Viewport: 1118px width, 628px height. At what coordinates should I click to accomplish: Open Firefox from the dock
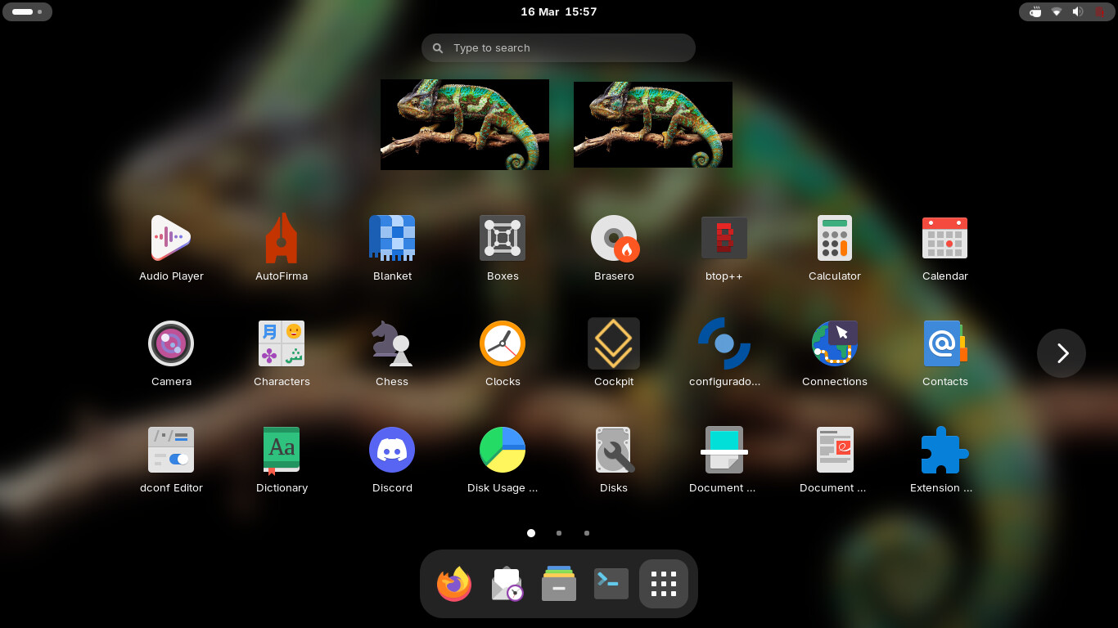click(x=454, y=585)
